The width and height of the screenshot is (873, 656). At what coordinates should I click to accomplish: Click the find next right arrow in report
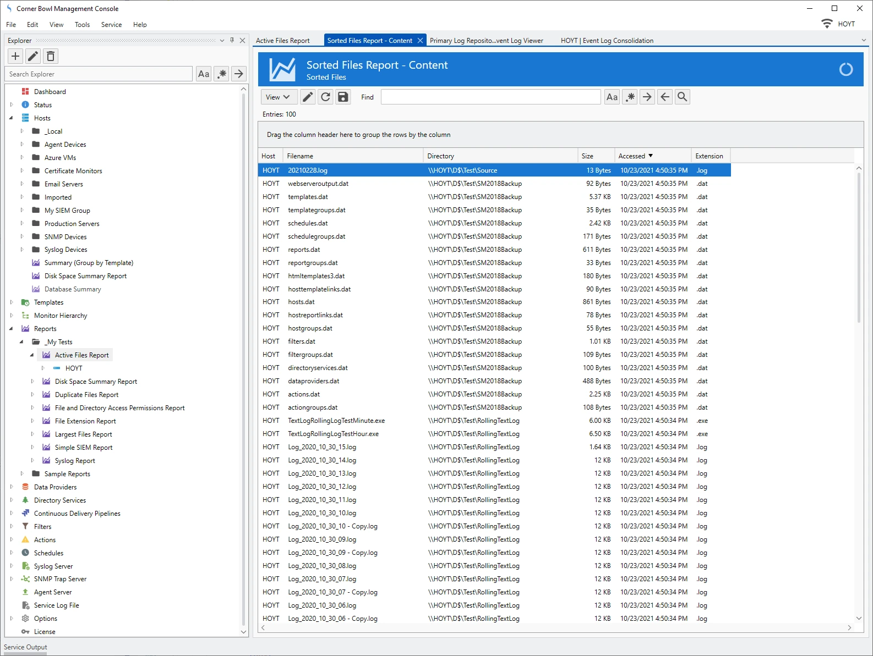pyautogui.click(x=647, y=97)
